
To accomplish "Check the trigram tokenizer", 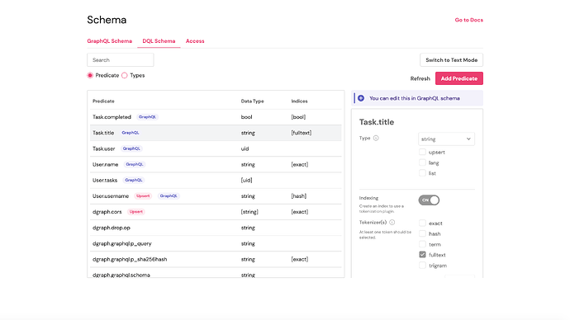I will (x=422, y=266).
